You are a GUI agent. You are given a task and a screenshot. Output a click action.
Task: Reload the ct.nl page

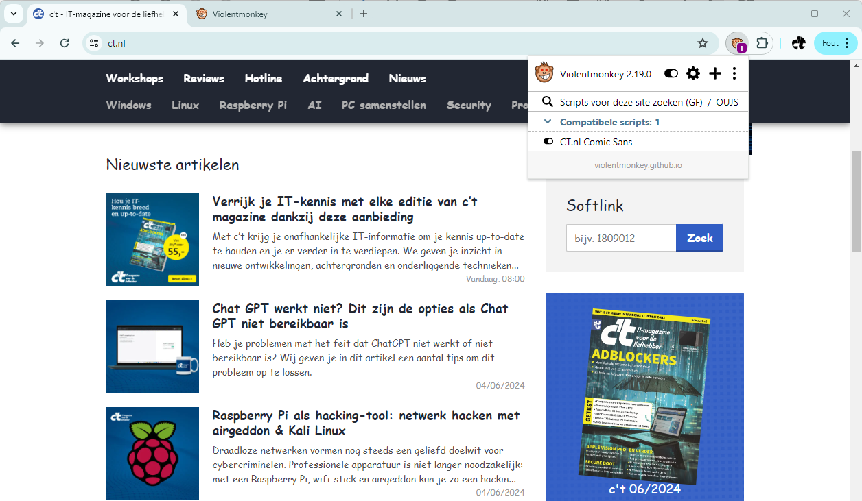pyautogui.click(x=65, y=43)
